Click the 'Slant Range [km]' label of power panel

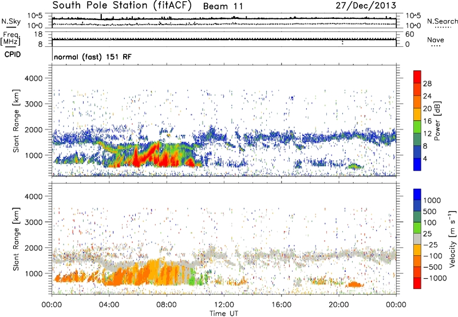click(16, 121)
